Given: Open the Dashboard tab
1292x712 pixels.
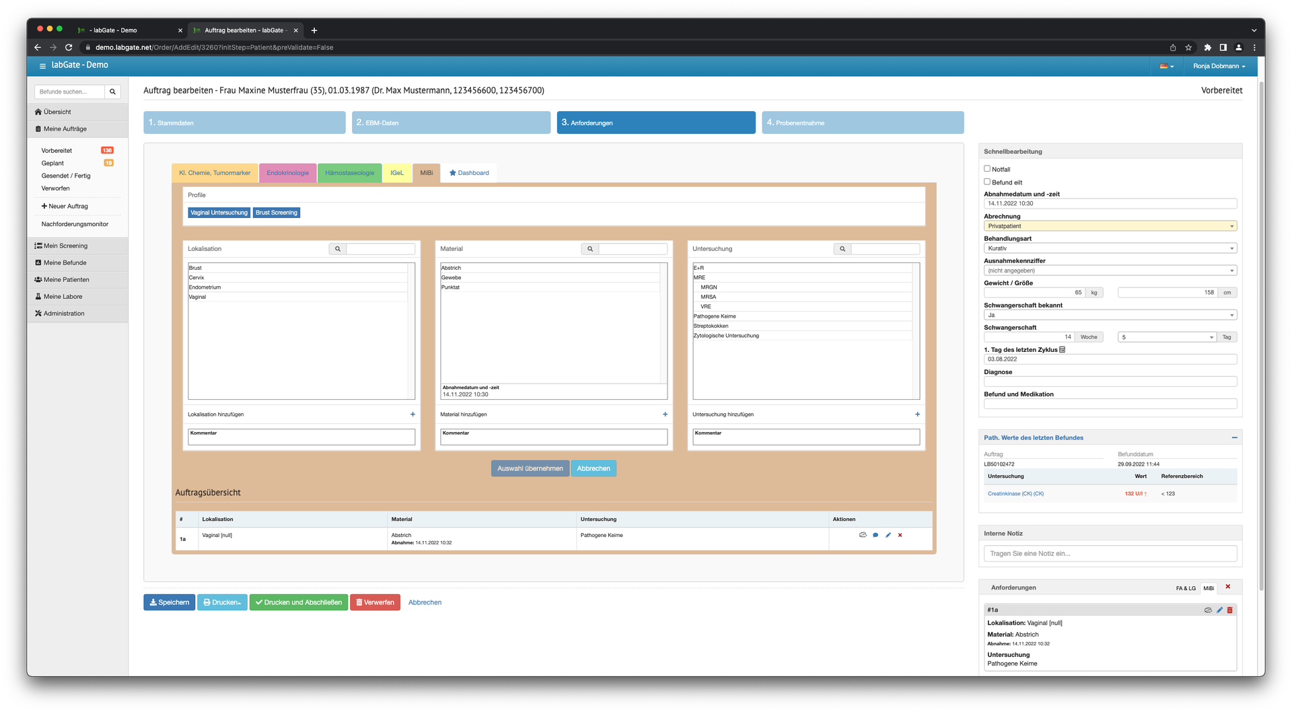Looking at the screenshot, I should pos(469,173).
